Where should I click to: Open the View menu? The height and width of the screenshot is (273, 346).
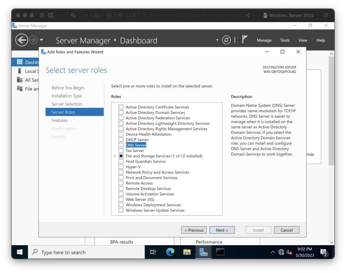click(302, 40)
